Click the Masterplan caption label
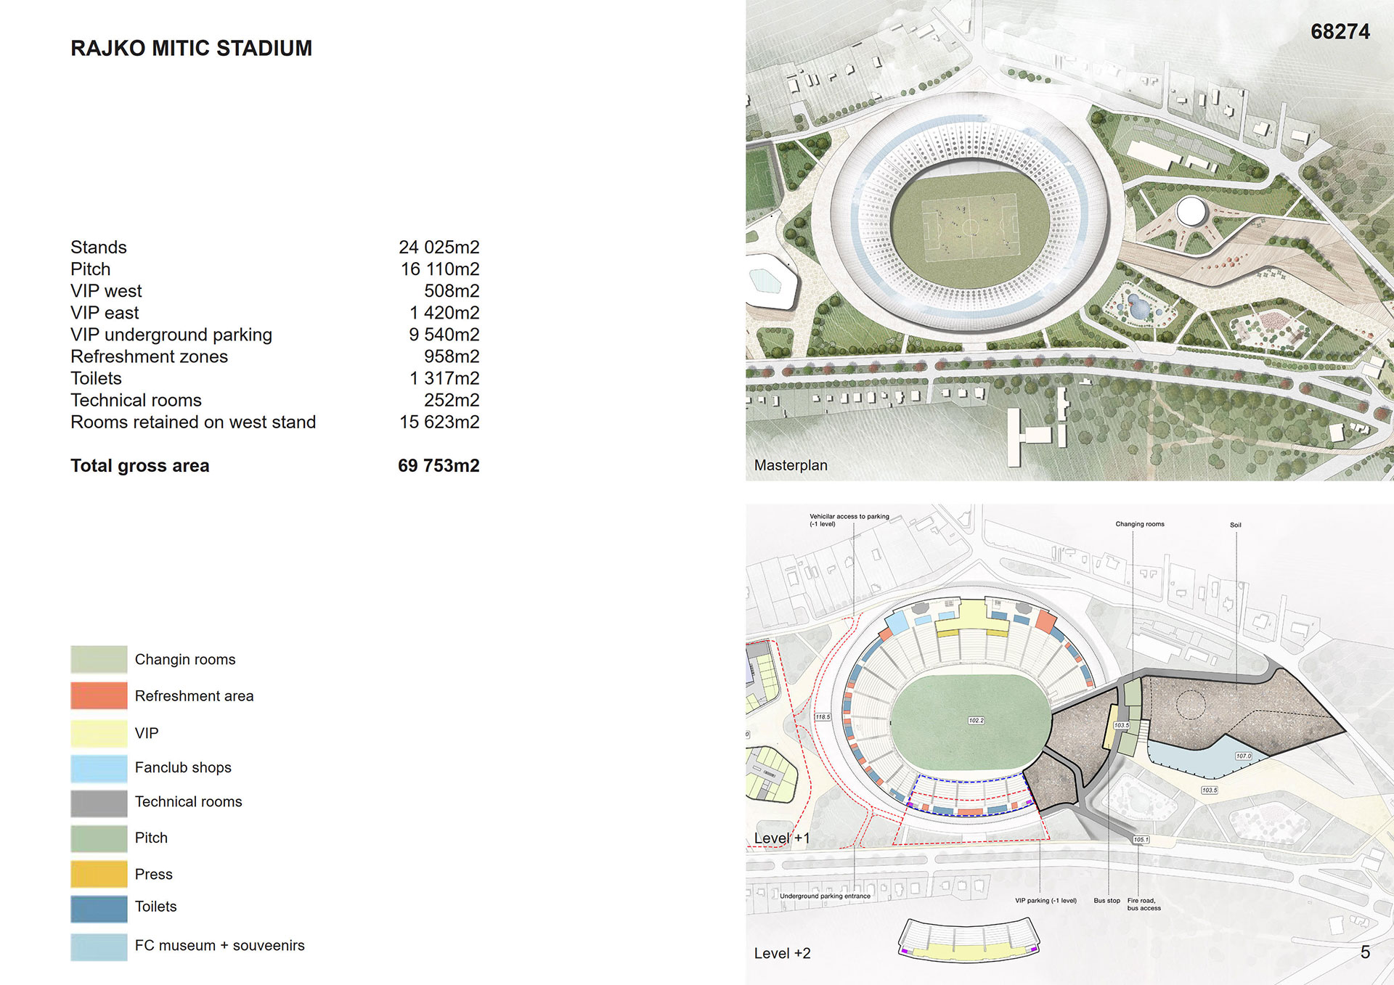1394x985 pixels. pos(791,465)
